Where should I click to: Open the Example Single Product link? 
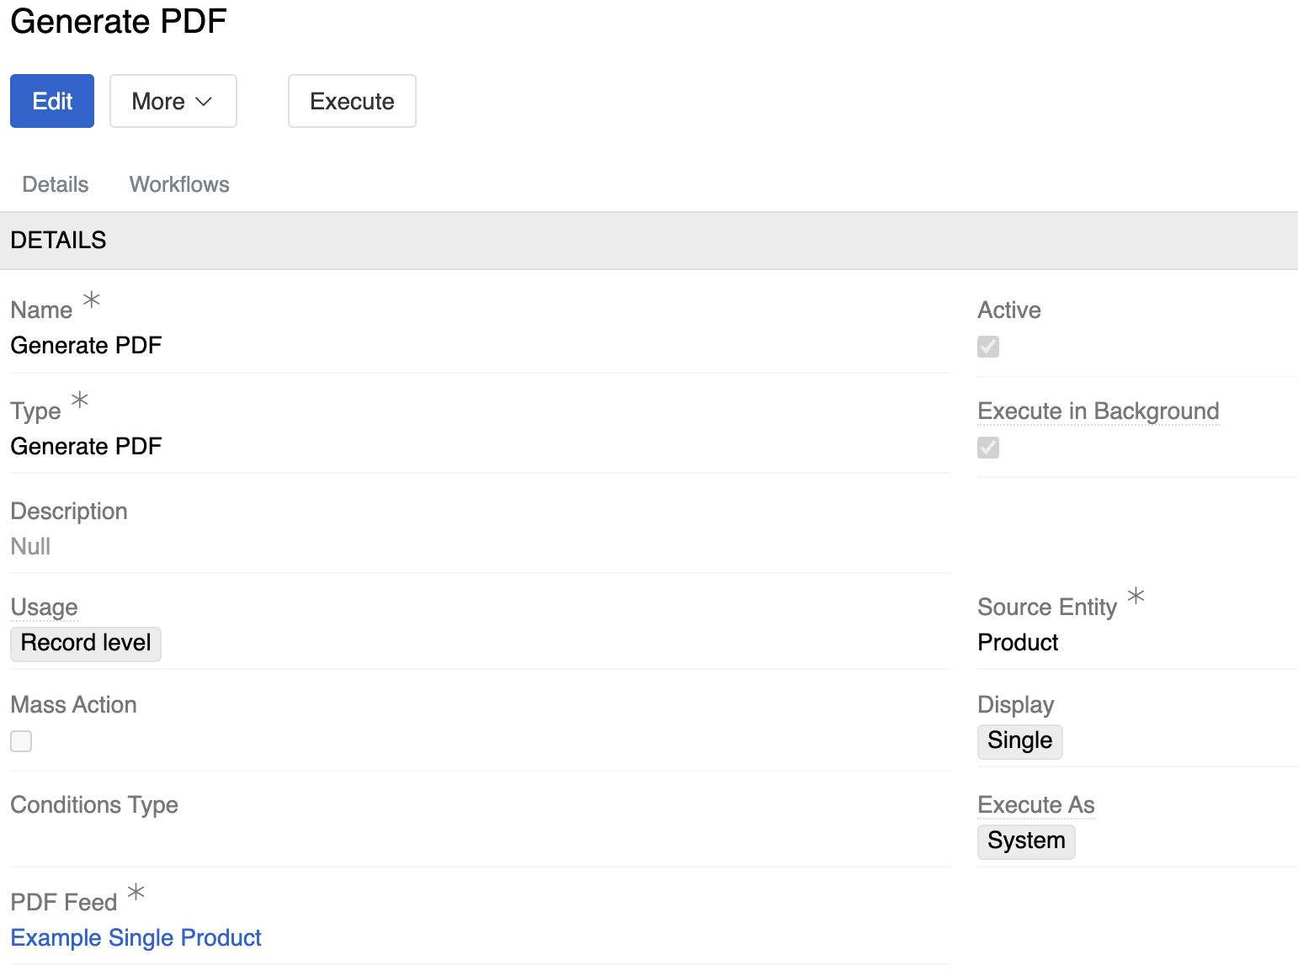tap(136, 937)
